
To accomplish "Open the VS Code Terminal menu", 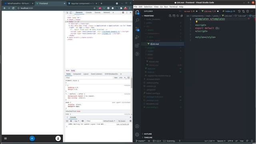I will click(173, 7).
